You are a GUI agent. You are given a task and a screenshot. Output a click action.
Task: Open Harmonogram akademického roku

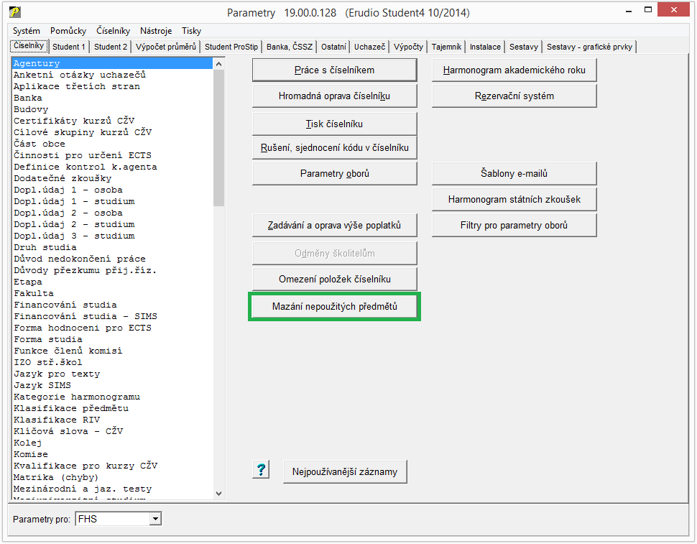(514, 70)
